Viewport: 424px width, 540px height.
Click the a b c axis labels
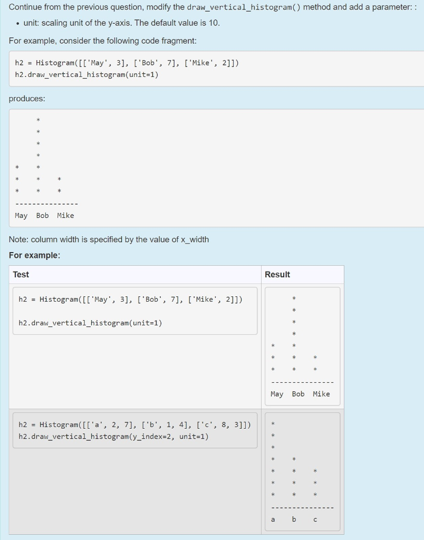(x=294, y=519)
